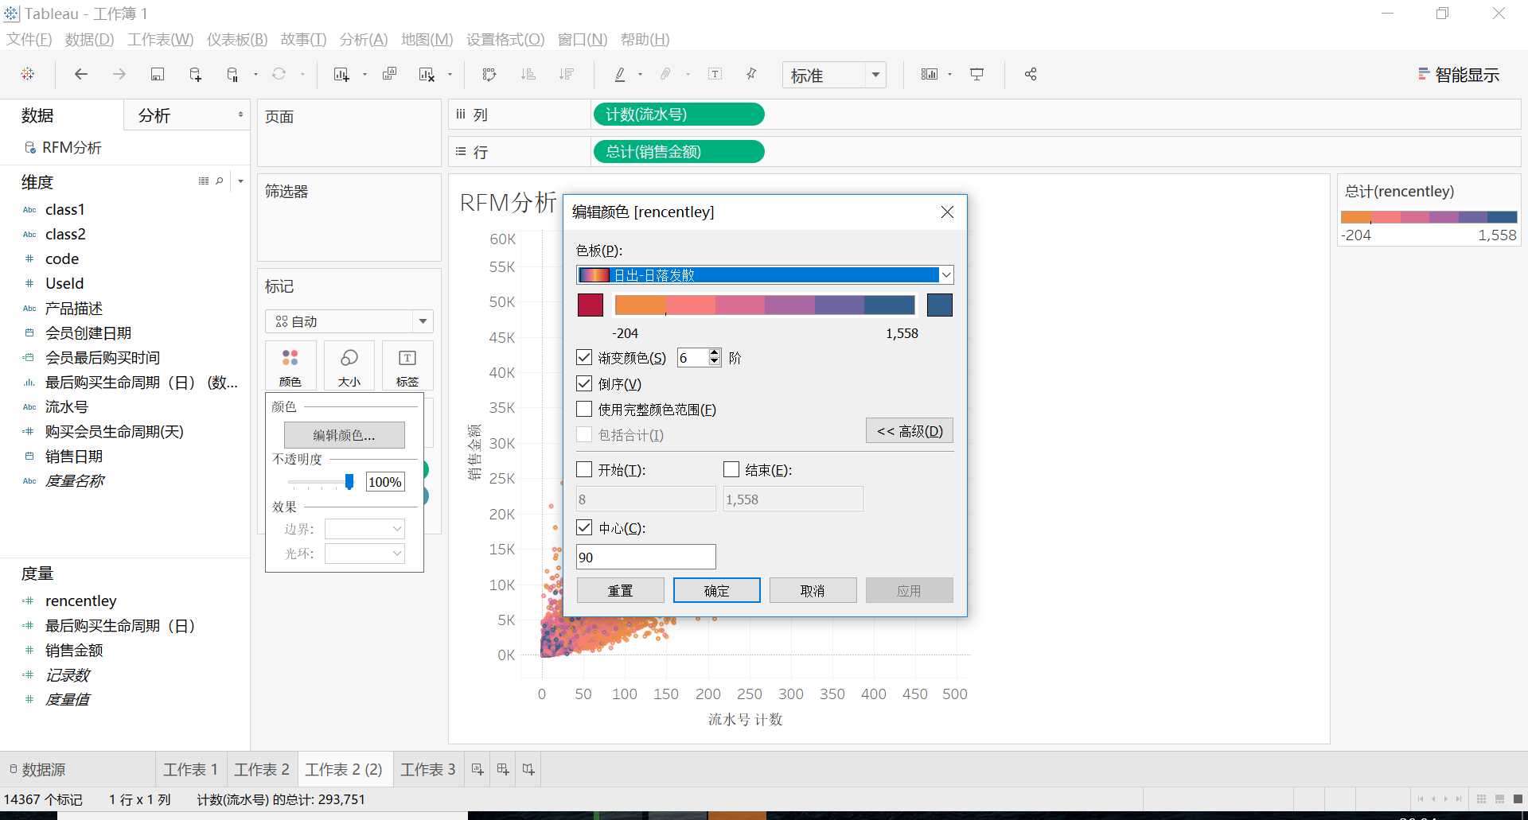The height and width of the screenshot is (820, 1528).
Task: Open the 色板 palette dropdown
Action: (x=765, y=275)
